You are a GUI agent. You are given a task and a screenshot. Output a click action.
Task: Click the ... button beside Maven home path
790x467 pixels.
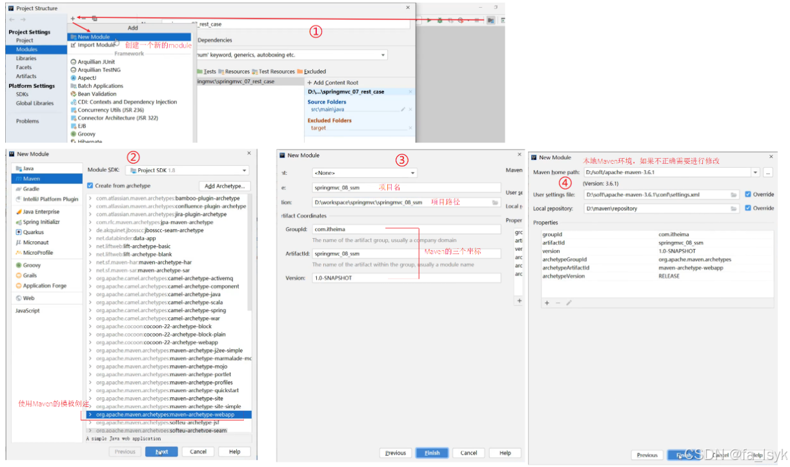767,173
